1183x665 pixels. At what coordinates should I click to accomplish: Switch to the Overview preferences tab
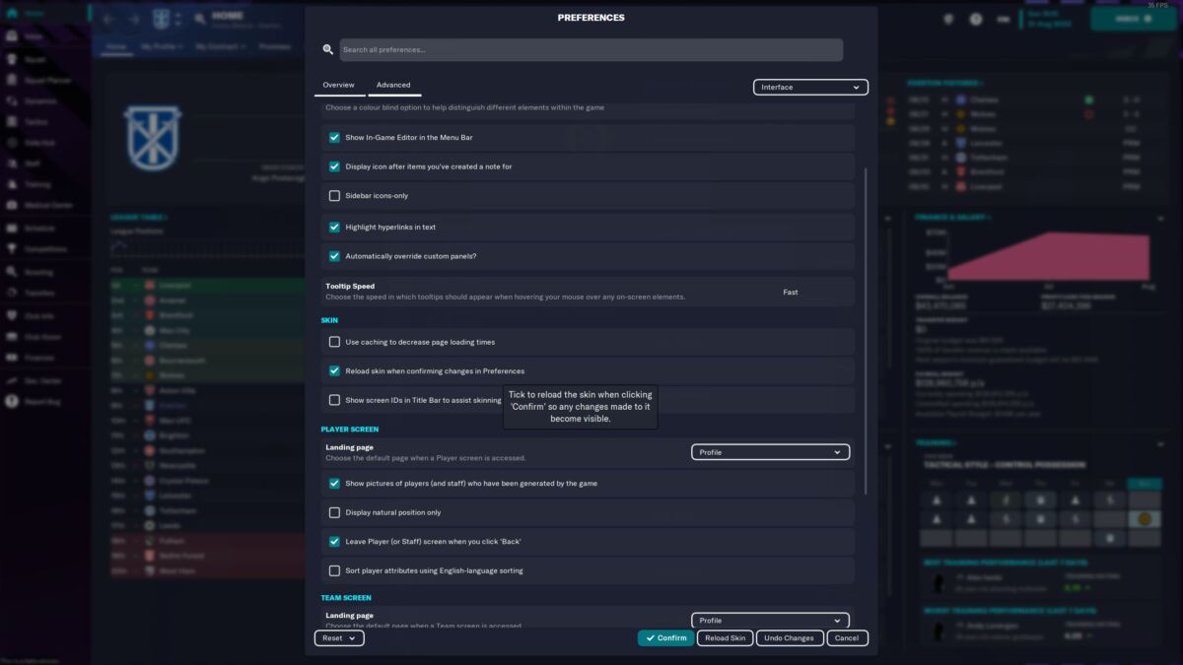338,86
